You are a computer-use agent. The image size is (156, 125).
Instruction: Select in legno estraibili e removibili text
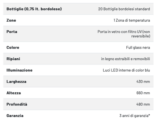coord(125,59)
